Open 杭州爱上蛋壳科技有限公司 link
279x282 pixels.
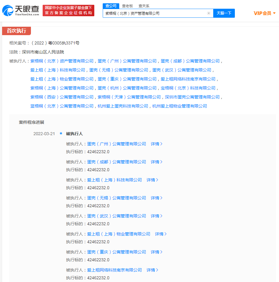(123, 106)
